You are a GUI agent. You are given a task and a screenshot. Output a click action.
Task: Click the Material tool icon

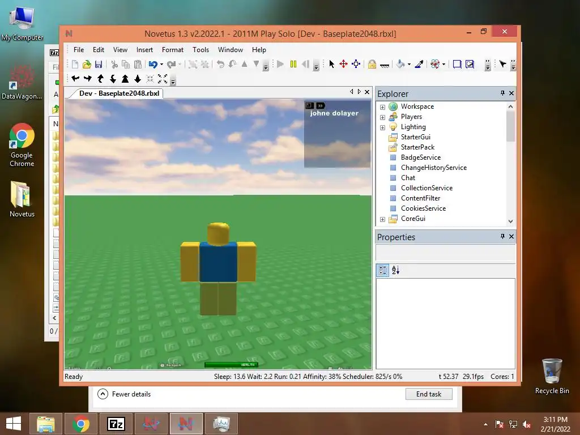coord(435,65)
